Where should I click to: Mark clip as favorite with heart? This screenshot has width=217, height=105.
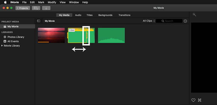click(x=193, y=100)
